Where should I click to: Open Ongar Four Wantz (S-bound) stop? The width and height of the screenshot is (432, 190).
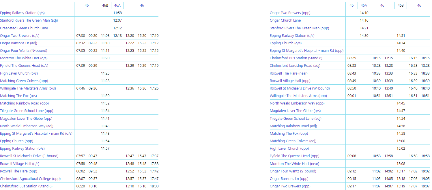pyautogui.click(x=293, y=171)
